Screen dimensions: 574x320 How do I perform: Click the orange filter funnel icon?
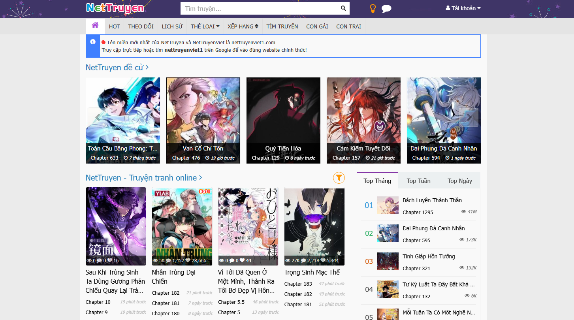(x=339, y=178)
